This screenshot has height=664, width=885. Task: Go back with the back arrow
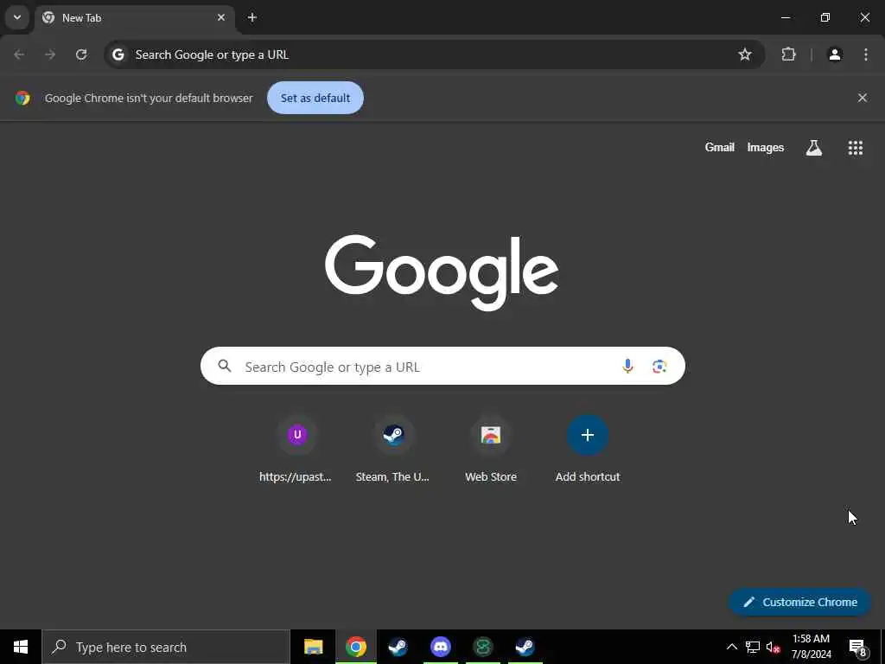coord(19,54)
